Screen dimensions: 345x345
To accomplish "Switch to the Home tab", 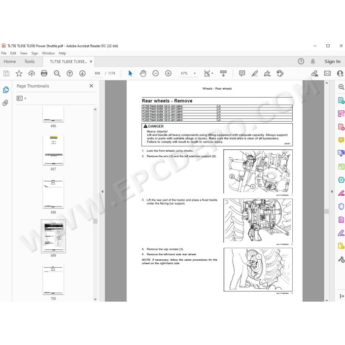I will click(10, 62).
